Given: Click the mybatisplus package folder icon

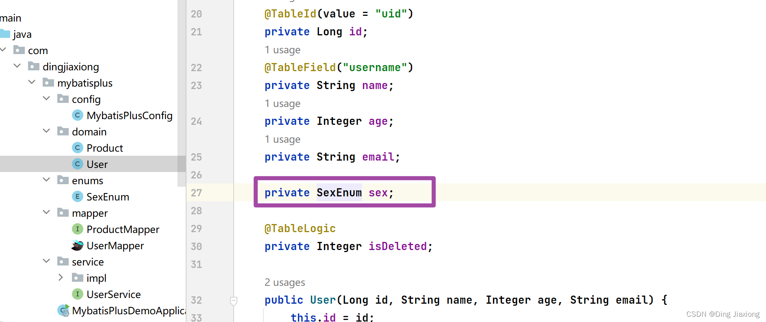Looking at the screenshot, I should pos(48,83).
